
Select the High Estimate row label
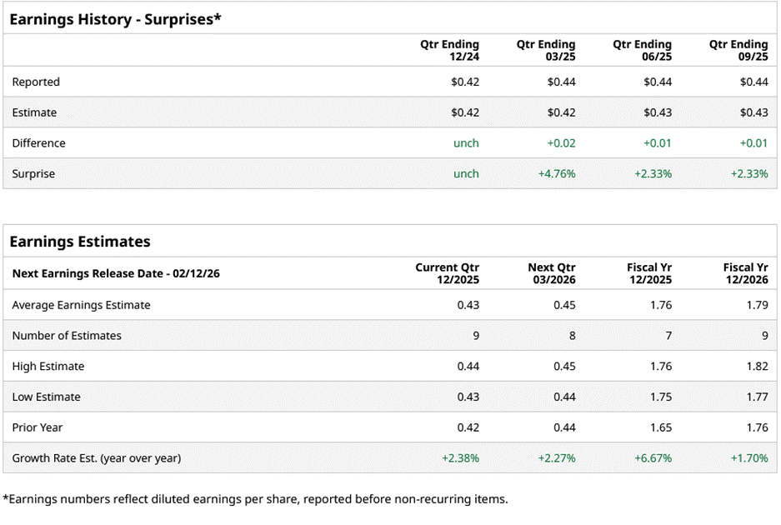[48, 367]
